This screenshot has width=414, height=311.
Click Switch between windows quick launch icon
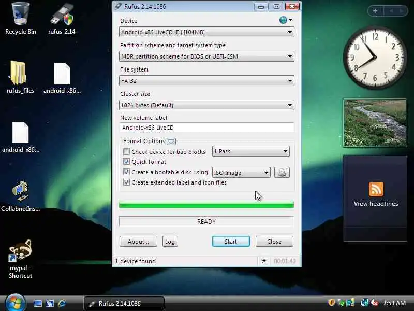50,303
